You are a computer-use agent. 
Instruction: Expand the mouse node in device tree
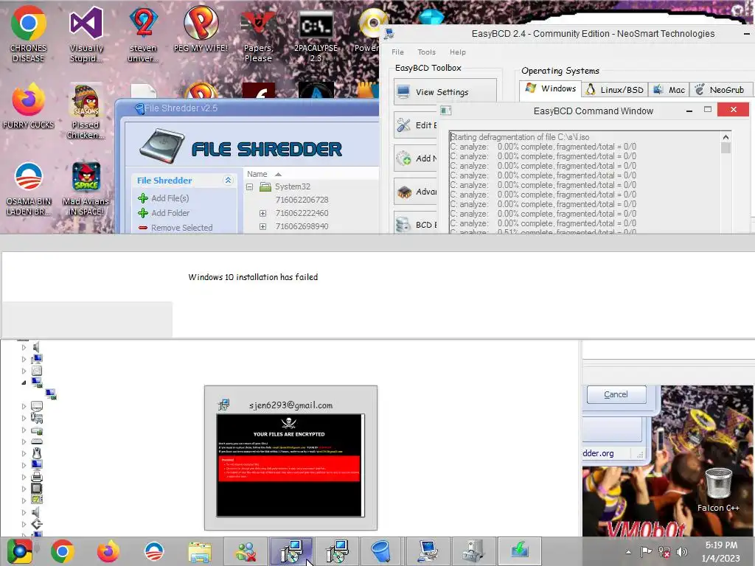(24, 453)
